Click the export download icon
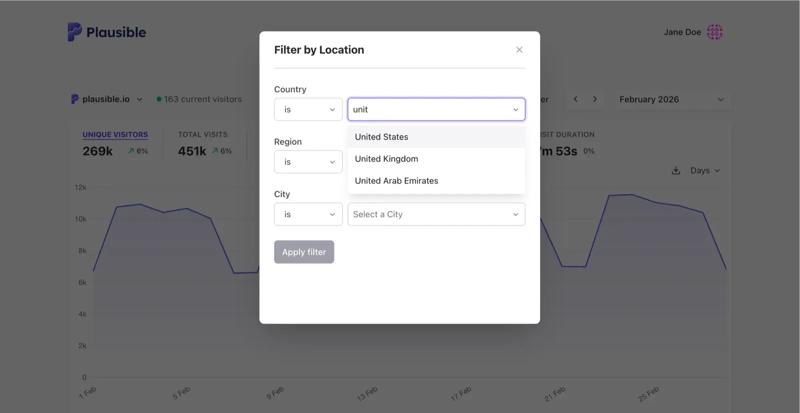 click(x=675, y=170)
